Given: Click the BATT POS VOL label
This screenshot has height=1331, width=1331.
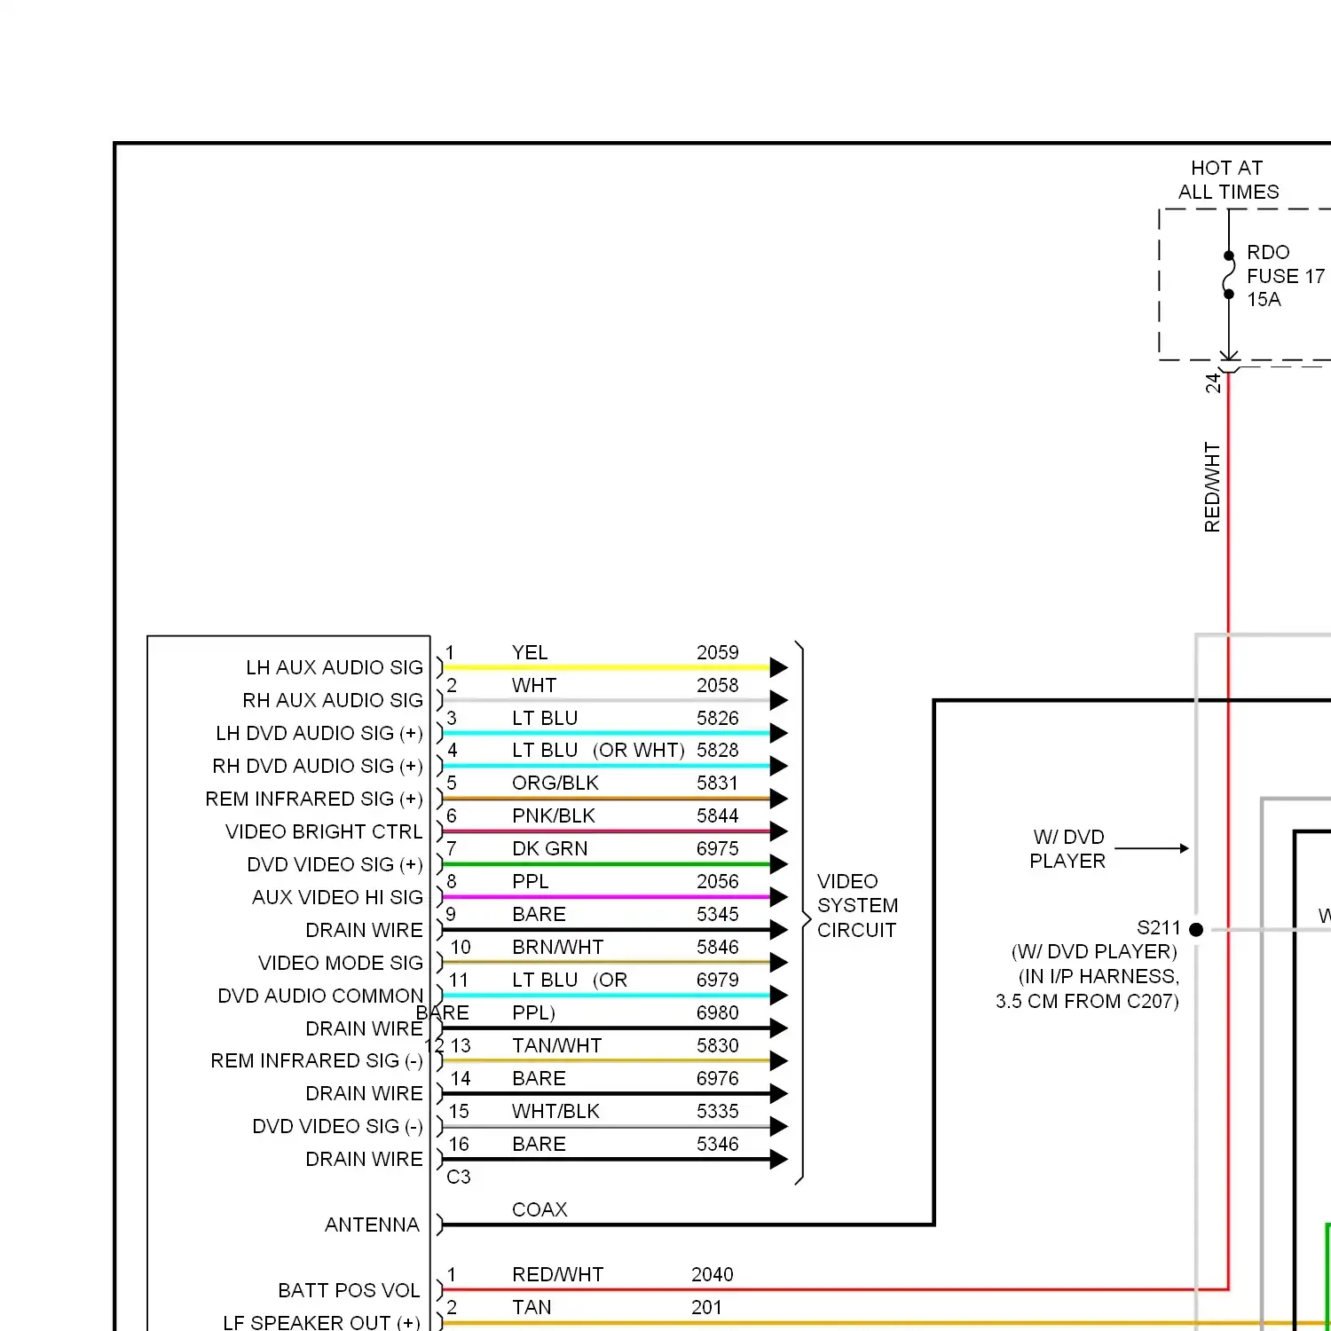Looking at the screenshot, I should click(349, 1290).
